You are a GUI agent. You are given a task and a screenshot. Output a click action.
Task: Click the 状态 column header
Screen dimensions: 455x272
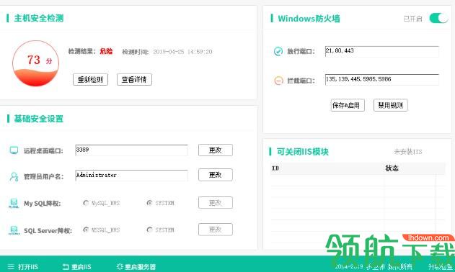click(392, 168)
